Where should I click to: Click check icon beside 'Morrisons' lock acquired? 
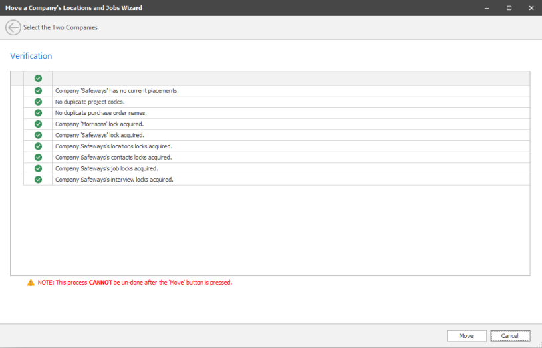point(38,124)
